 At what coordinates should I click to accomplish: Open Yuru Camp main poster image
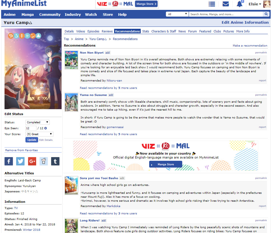33,69
